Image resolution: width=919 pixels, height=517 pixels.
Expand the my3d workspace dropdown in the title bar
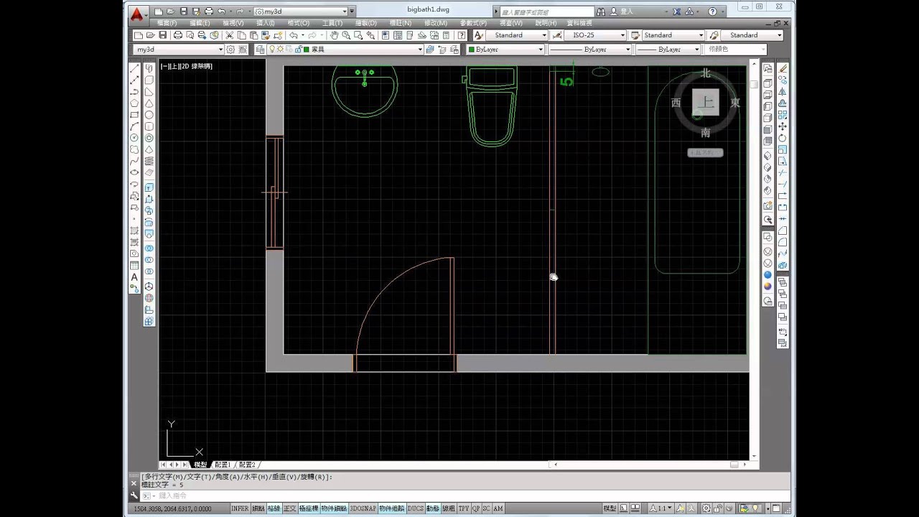point(345,11)
